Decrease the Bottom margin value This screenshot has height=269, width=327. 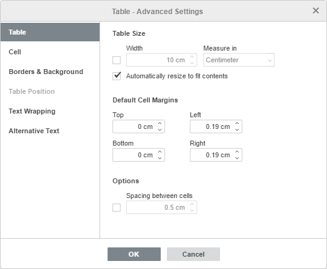159,158
